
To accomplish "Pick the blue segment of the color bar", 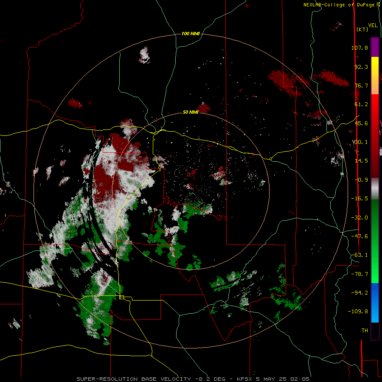I will pyautogui.click(x=375, y=303).
